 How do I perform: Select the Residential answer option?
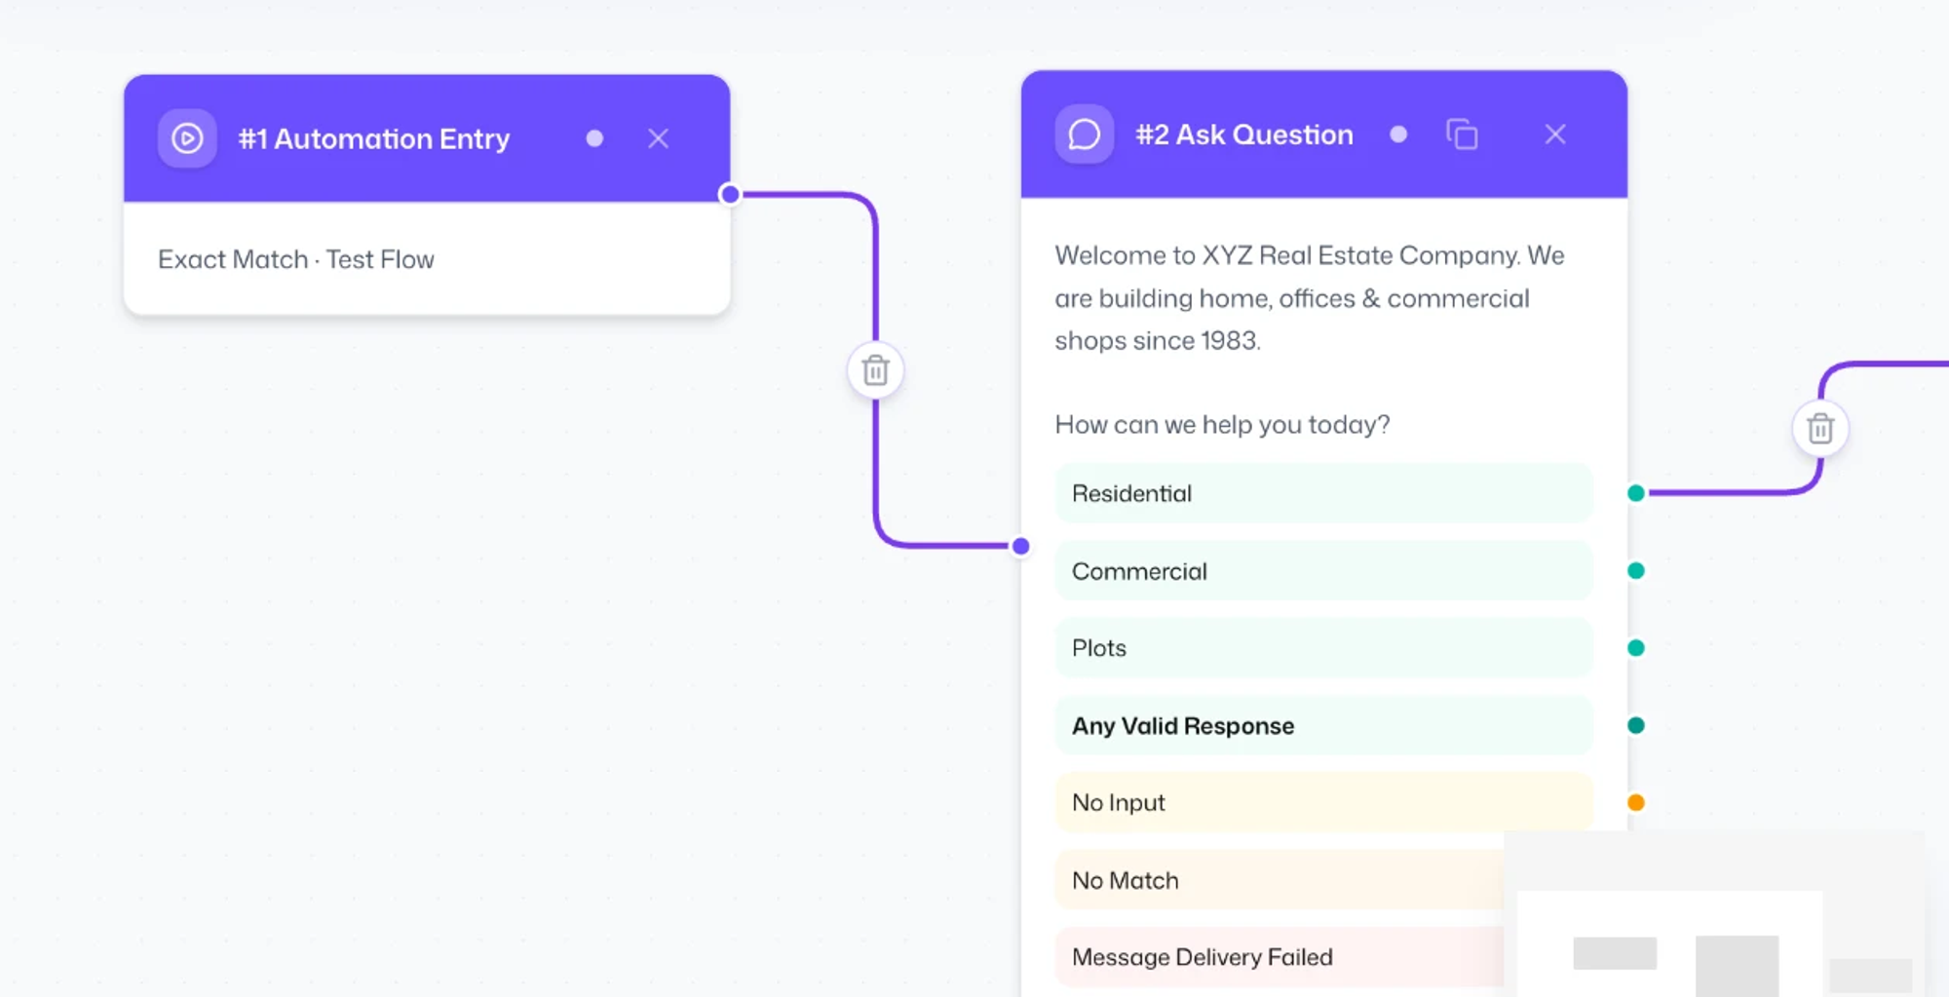click(1323, 493)
